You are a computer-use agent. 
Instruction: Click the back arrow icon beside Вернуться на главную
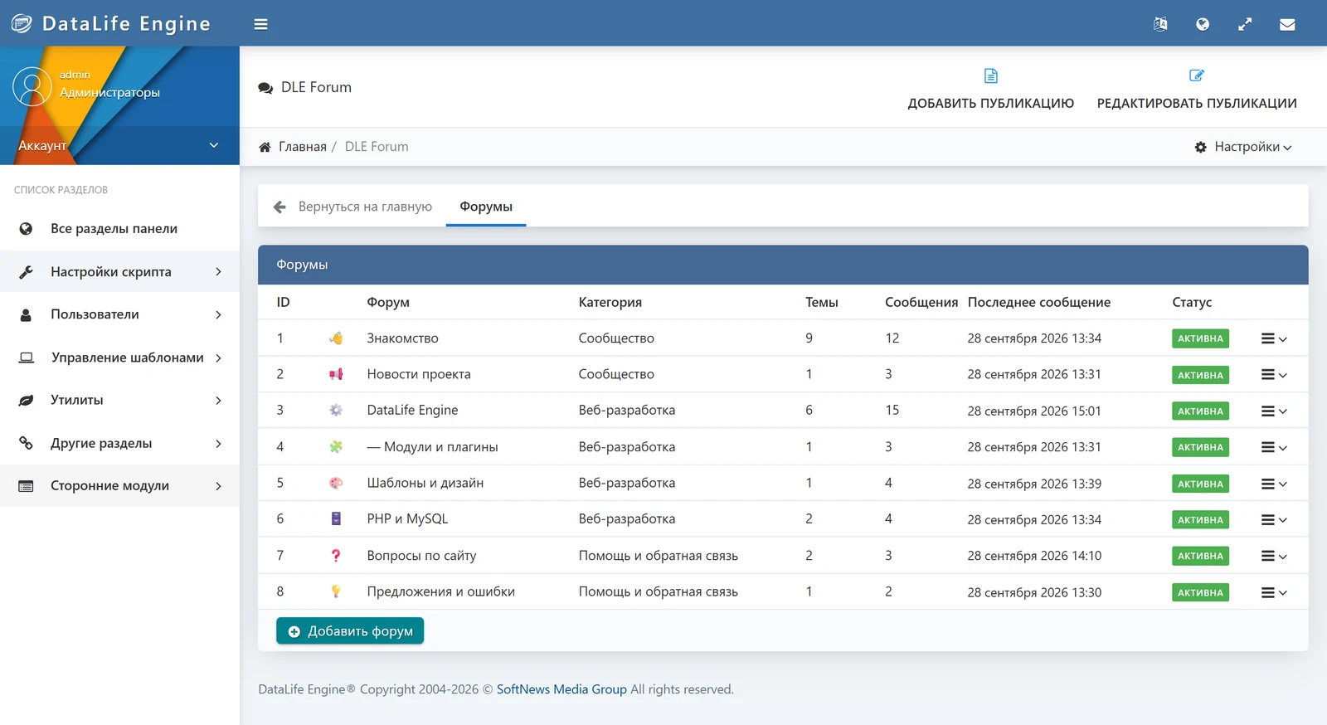[279, 207]
